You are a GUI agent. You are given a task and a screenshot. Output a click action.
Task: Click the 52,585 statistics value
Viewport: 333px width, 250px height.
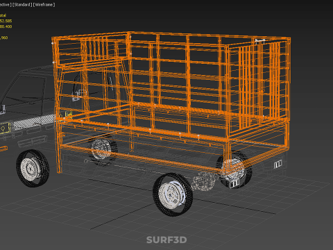(6, 21)
